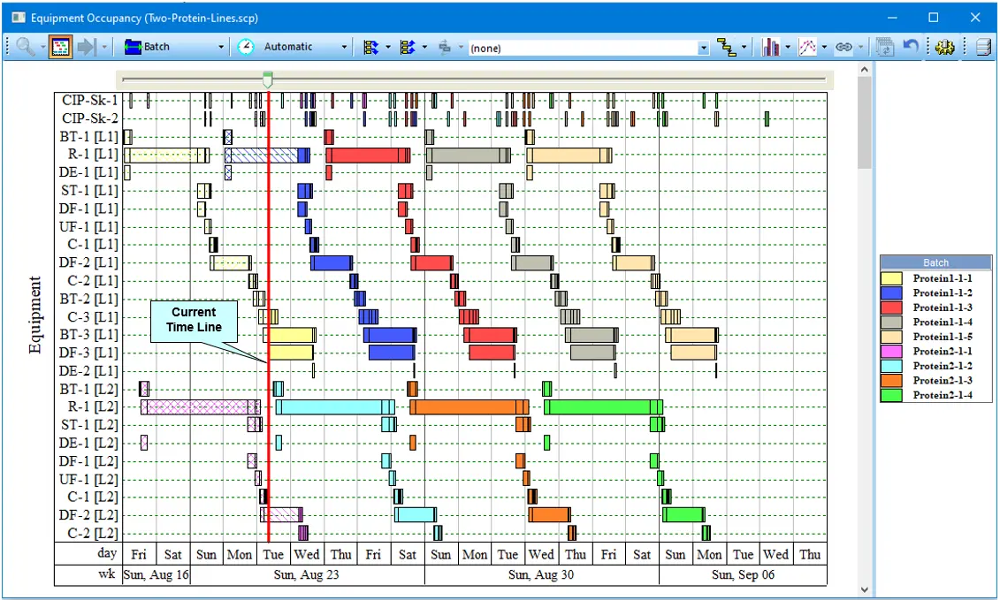Click the R-1 [L1] equipment label
Screen dimensions: 1000x600
click(93, 155)
